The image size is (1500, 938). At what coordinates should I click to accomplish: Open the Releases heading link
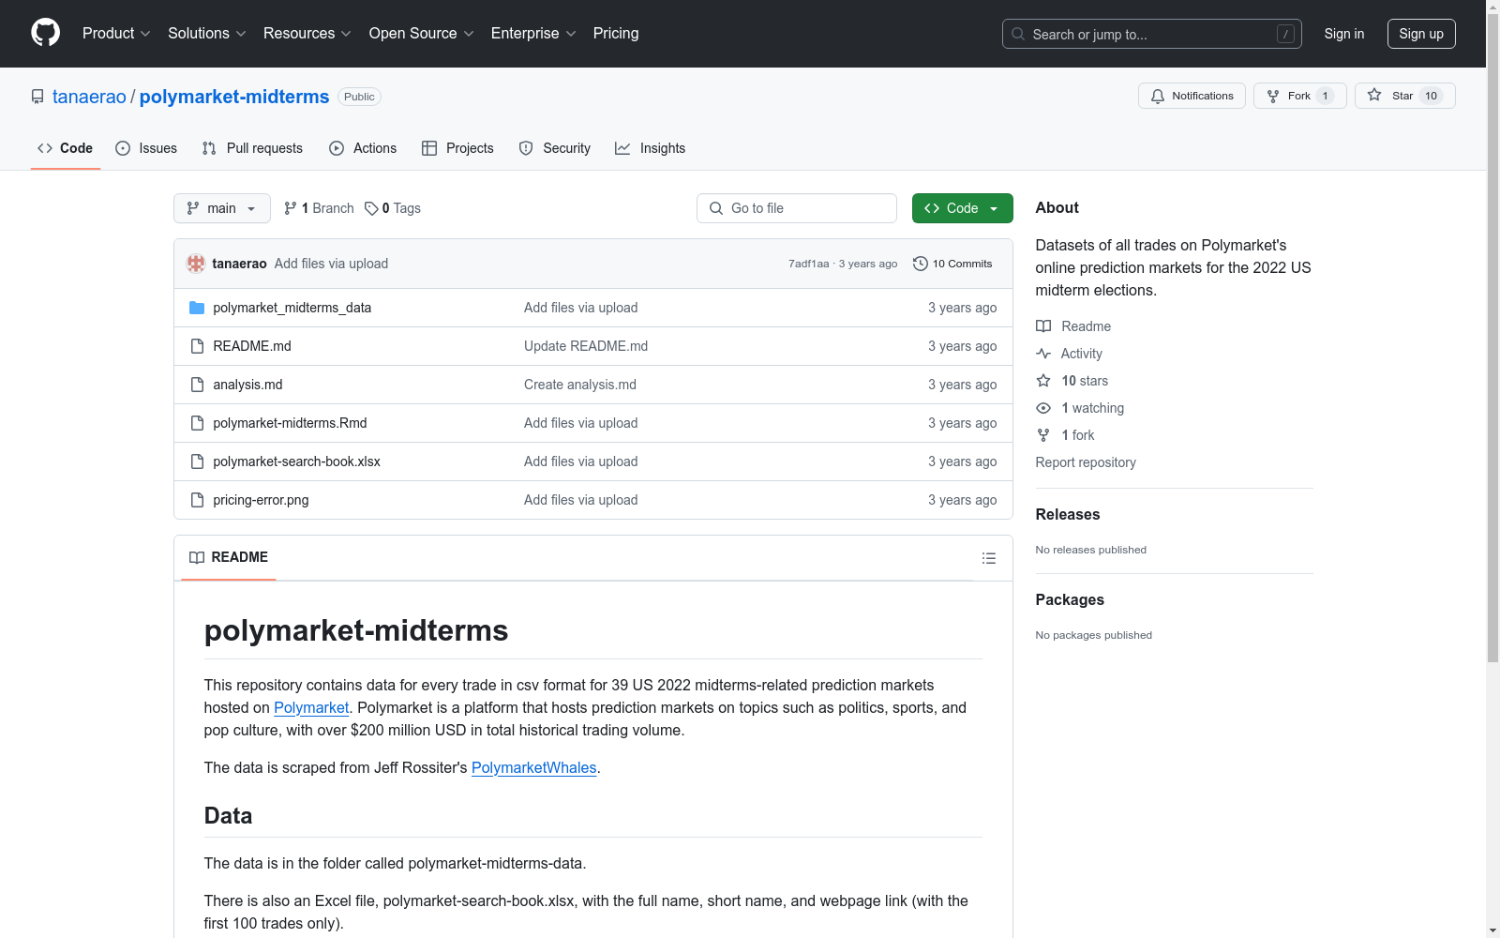[x=1068, y=514]
